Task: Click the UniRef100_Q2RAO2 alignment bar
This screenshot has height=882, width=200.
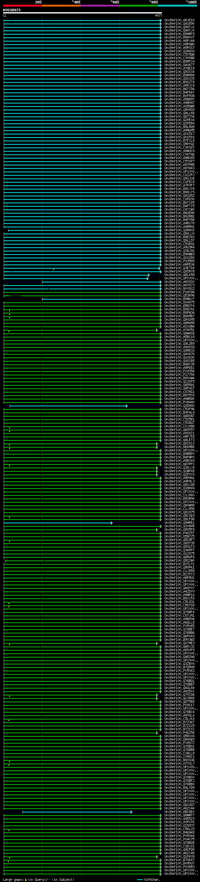Action: (x=85, y=230)
